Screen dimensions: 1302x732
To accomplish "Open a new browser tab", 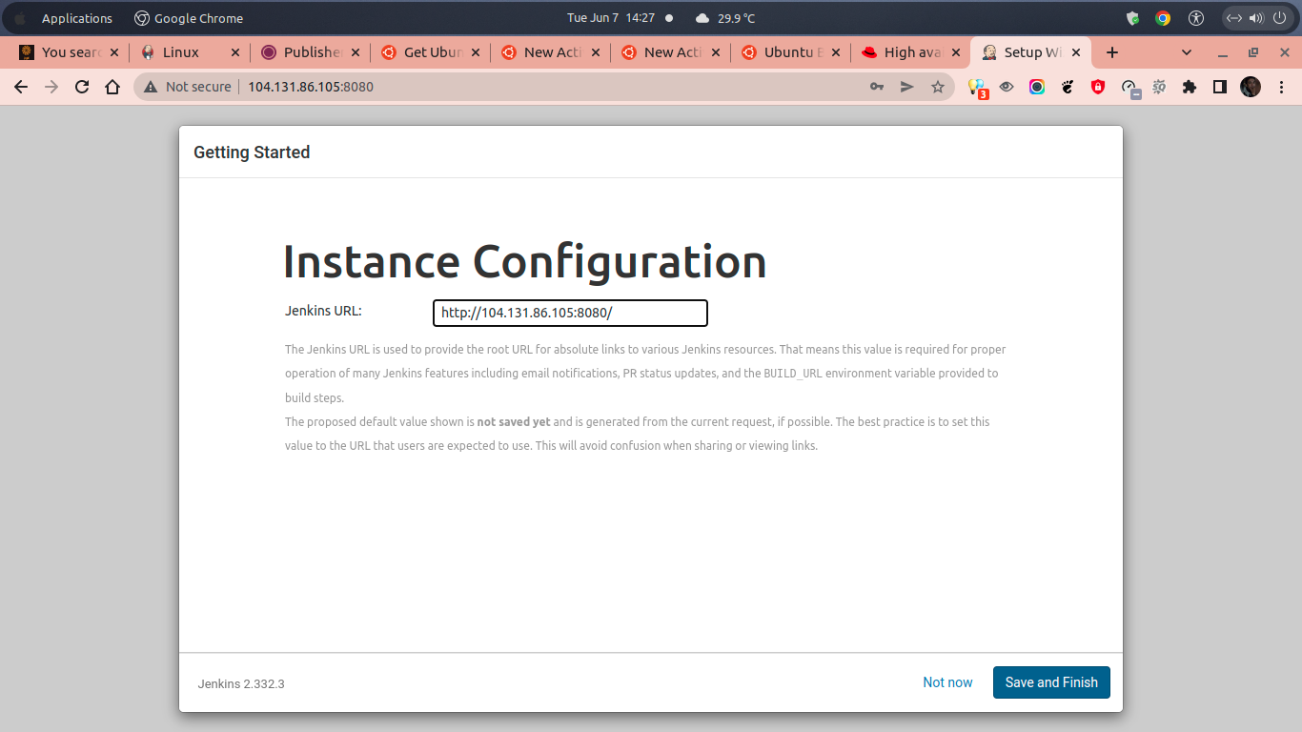I will click(x=1111, y=52).
